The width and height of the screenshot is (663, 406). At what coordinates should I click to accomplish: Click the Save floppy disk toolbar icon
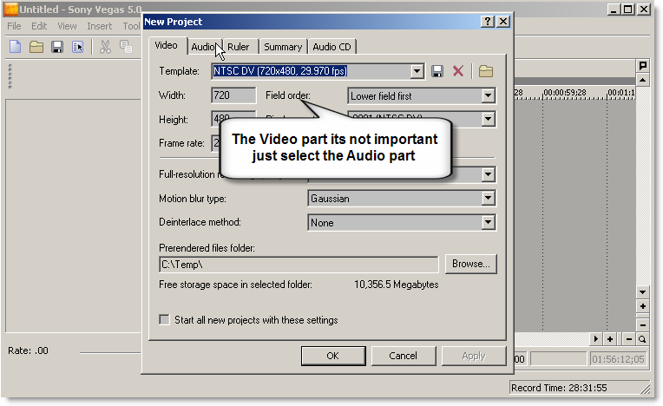(57, 47)
